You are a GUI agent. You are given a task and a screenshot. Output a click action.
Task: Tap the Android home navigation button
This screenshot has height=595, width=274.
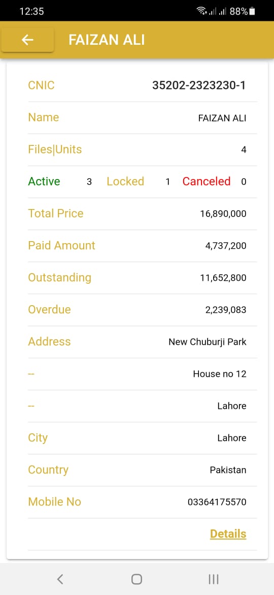[x=136, y=579]
